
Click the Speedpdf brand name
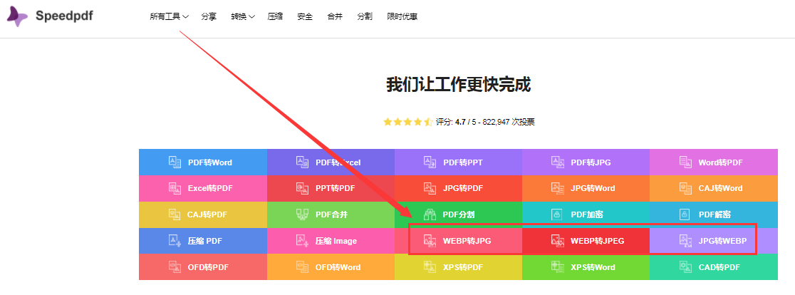click(x=64, y=16)
